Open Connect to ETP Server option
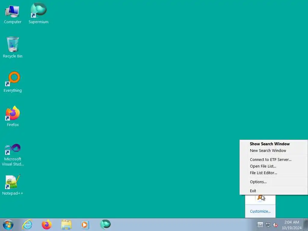The image size is (308, 231). 273,159
